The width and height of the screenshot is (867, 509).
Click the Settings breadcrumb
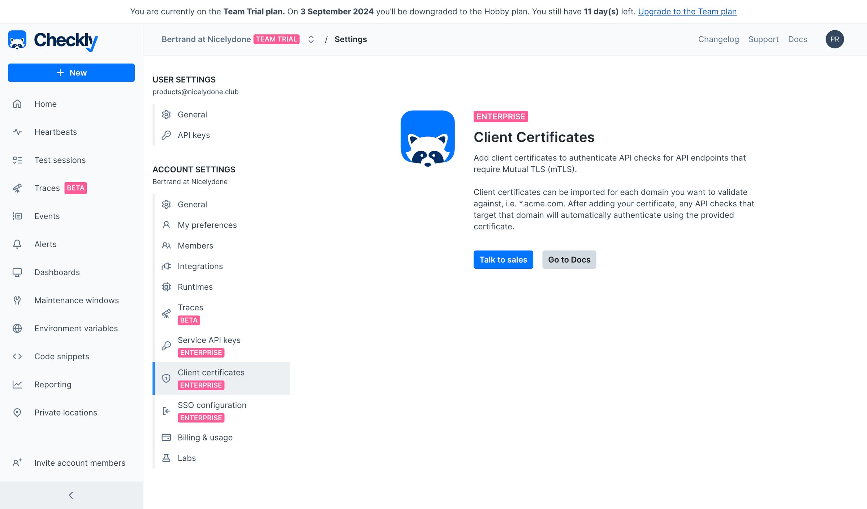click(350, 39)
